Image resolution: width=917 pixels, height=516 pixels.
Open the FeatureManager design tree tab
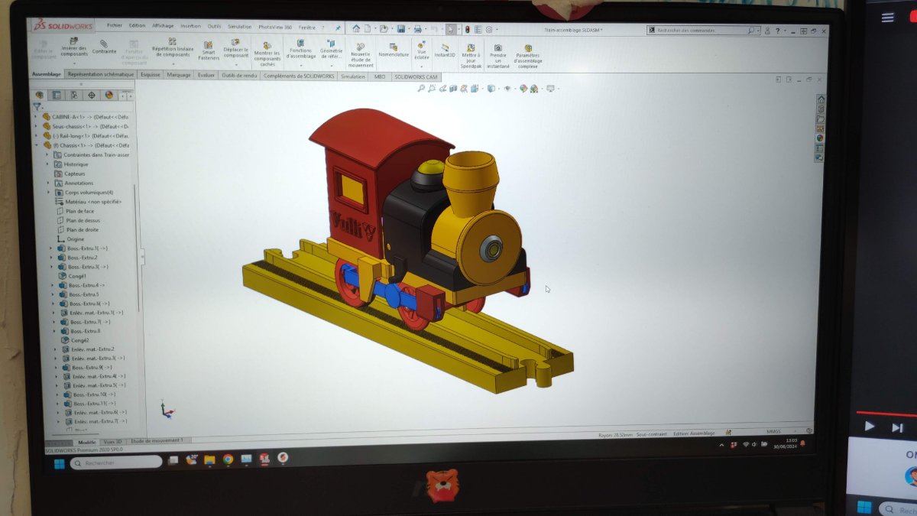coord(40,95)
